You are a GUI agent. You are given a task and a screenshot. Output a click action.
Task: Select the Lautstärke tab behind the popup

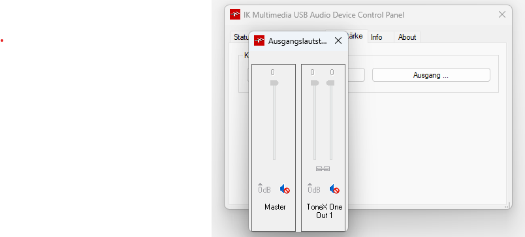click(357, 36)
